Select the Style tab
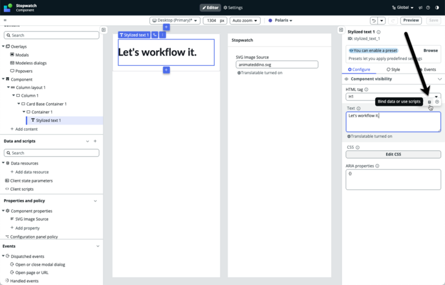Screen dimensions: 445x285 tap(393, 70)
